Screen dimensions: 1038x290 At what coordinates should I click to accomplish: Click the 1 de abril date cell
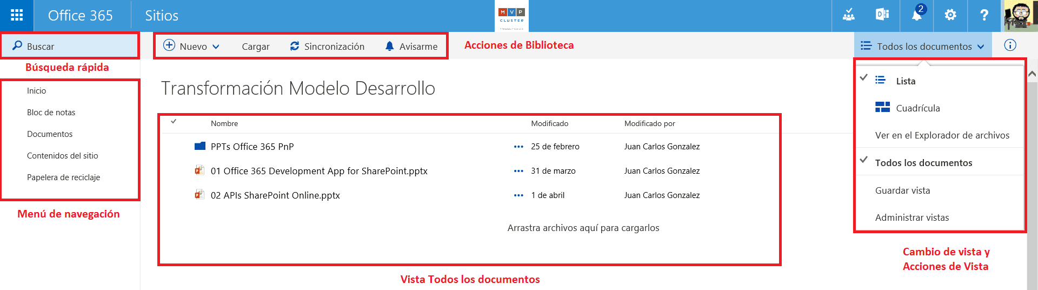(548, 195)
